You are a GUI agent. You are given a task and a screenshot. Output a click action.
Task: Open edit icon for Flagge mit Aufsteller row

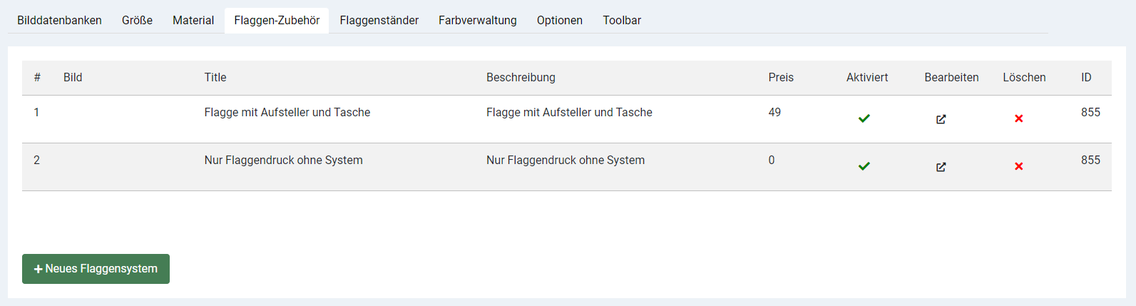click(941, 119)
